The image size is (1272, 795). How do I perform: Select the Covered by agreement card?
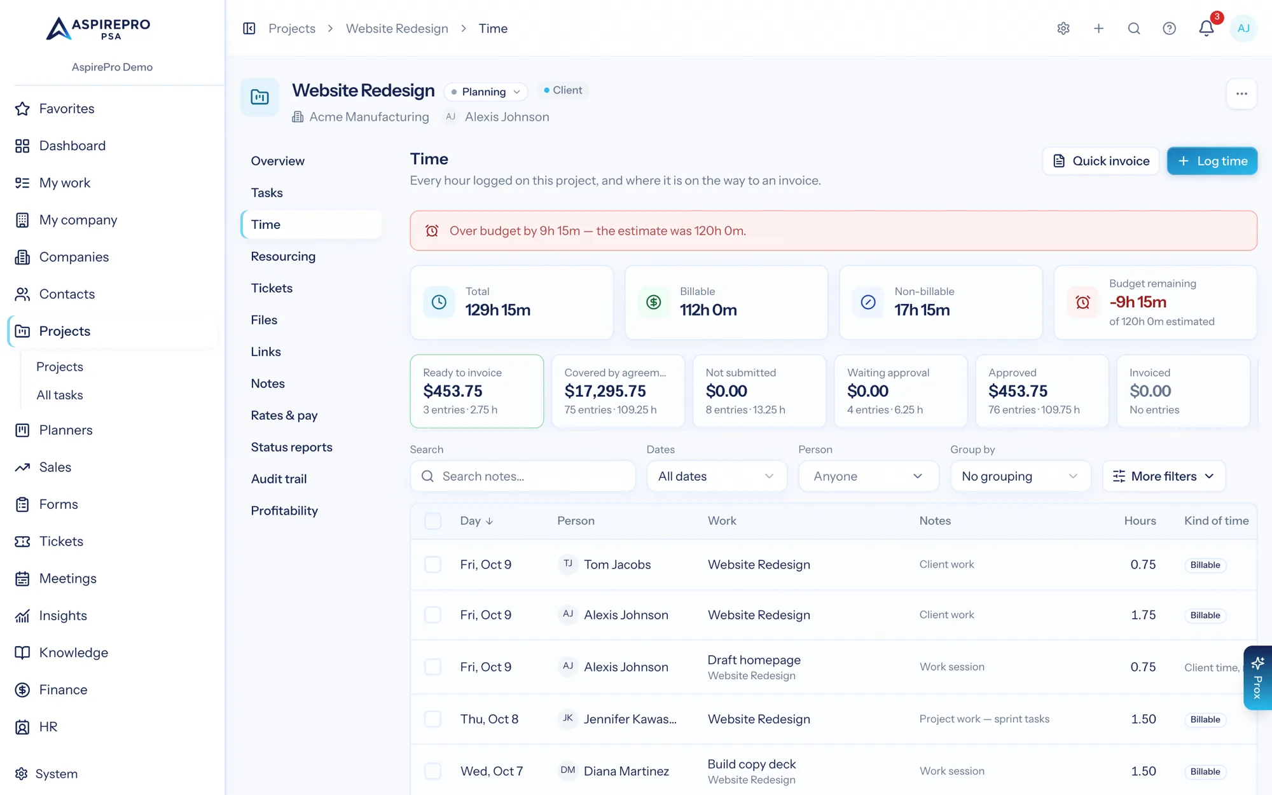[618, 391]
